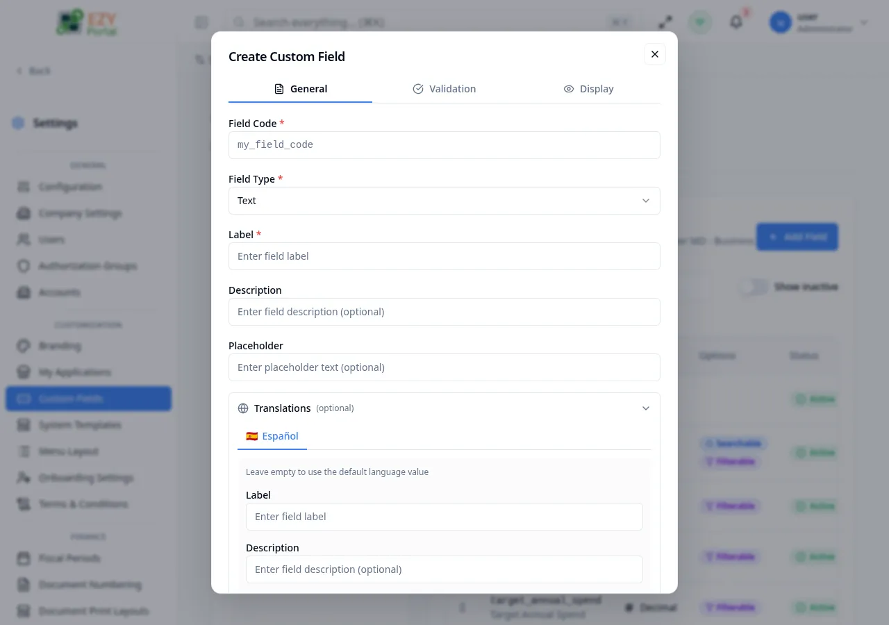Screen dimensions: 889x625
Task: Click the user avatar in top bar
Action: click(781, 22)
